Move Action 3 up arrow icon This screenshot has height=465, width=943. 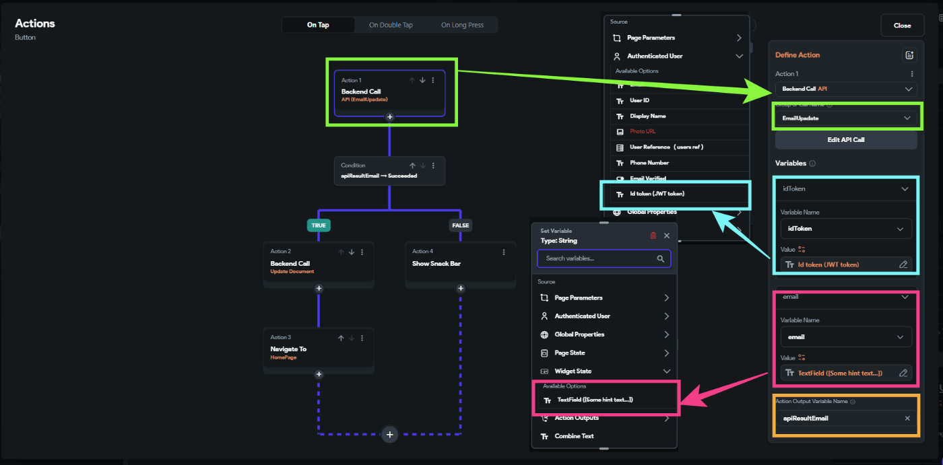(341, 338)
